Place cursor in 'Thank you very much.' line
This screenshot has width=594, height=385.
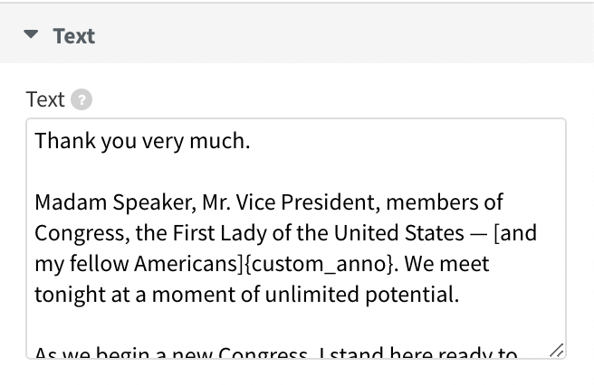coord(142,141)
